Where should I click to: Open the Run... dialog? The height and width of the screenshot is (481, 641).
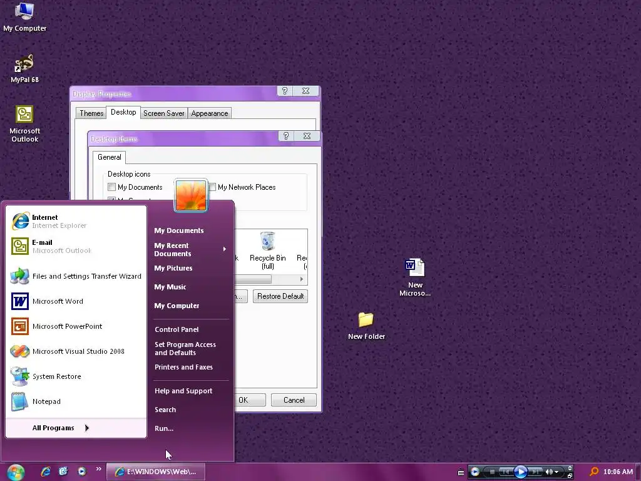164,428
